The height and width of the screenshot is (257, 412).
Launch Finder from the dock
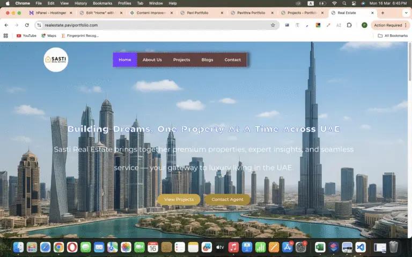tap(18, 247)
